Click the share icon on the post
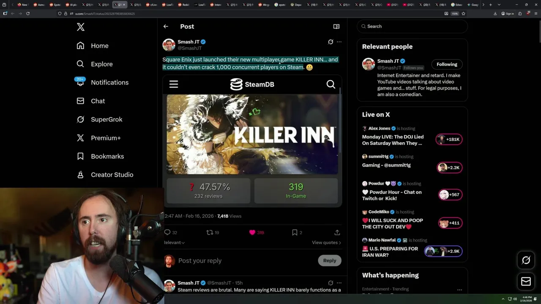 337,233
